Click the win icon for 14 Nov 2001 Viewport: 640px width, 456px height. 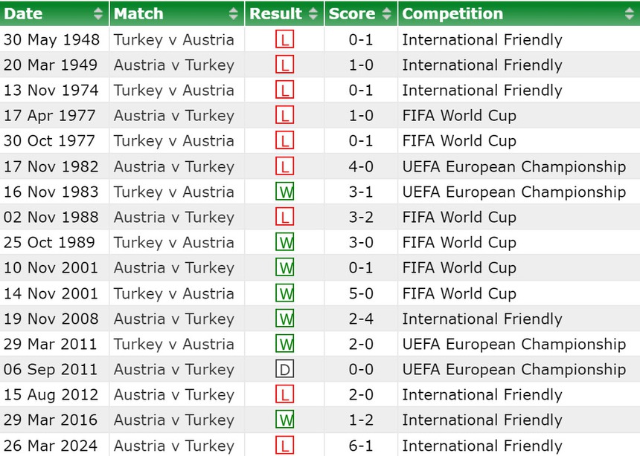(x=284, y=293)
